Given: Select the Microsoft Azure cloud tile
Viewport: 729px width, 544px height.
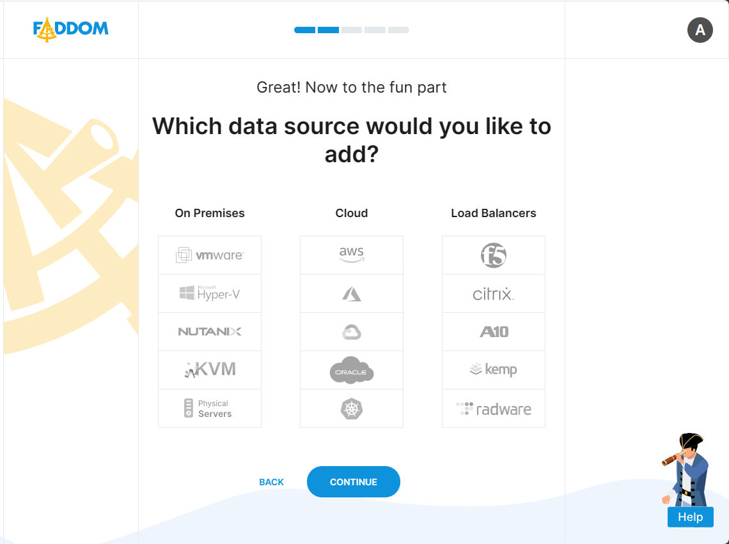Looking at the screenshot, I should (x=352, y=294).
